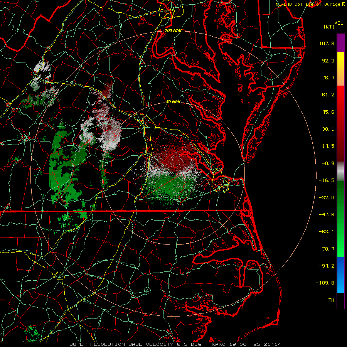Click the -94.2 legend value
This screenshot has width=347, height=347.
click(x=327, y=266)
